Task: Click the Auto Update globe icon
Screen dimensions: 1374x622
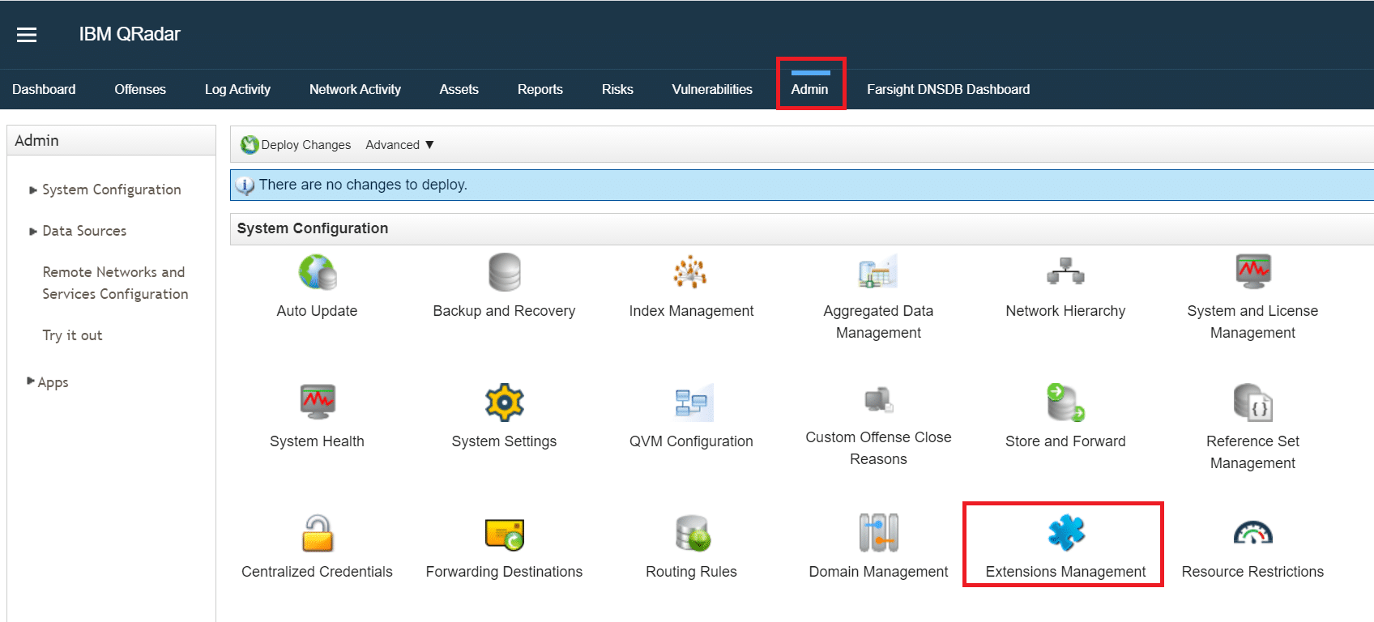Action: coord(318,272)
